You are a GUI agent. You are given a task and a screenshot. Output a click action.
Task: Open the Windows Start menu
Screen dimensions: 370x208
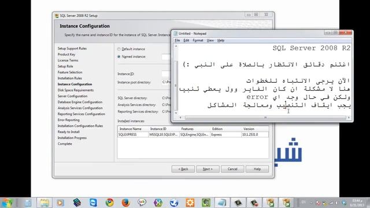point(7,203)
